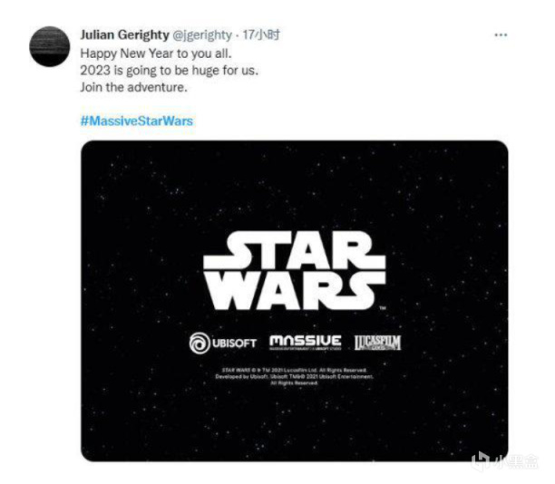555x484 pixels.
Task: Click the word STAR in the logo
Action: (295, 250)
